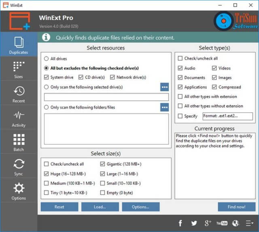Browse drives with the ellipsis button beside selected drive(s)
This screenshot has height=232, width=259.
point(164,87)
